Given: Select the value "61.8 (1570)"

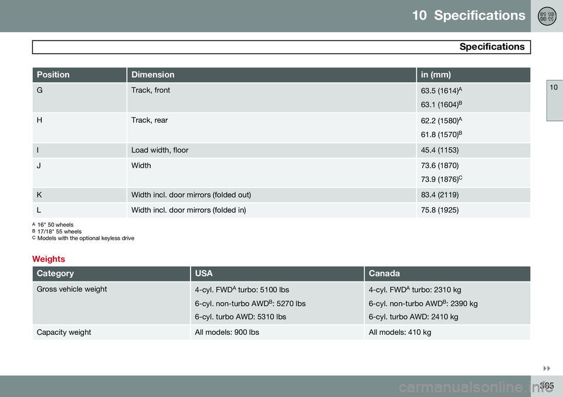Looking at the screenshot, I should coord(441,134).
